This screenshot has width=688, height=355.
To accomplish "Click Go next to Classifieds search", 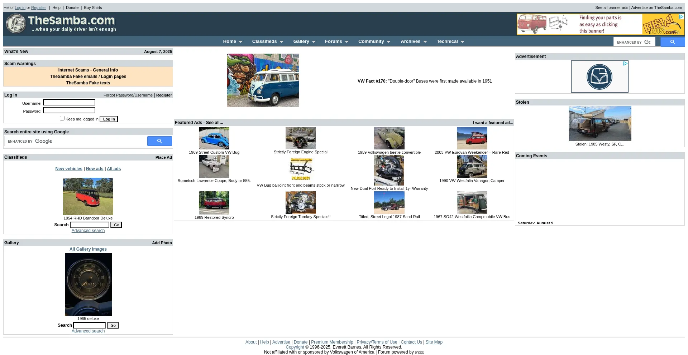I will (116, 225).
